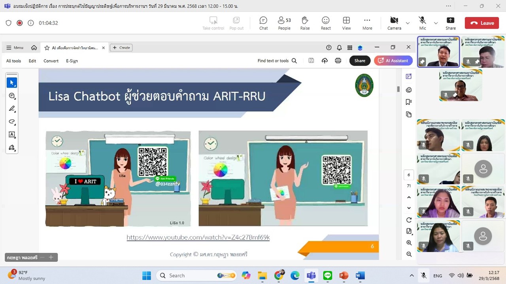Open the YouTube link on slide
This screenshot has width=506, height=284.
(198, 237)
